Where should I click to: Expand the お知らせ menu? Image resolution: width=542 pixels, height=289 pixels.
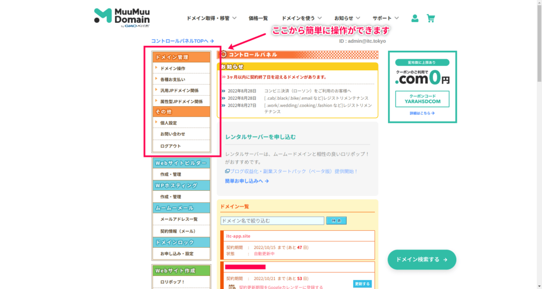(347, 18)
